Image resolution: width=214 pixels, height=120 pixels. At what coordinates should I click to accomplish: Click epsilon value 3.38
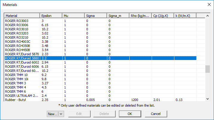coord(45,42)
